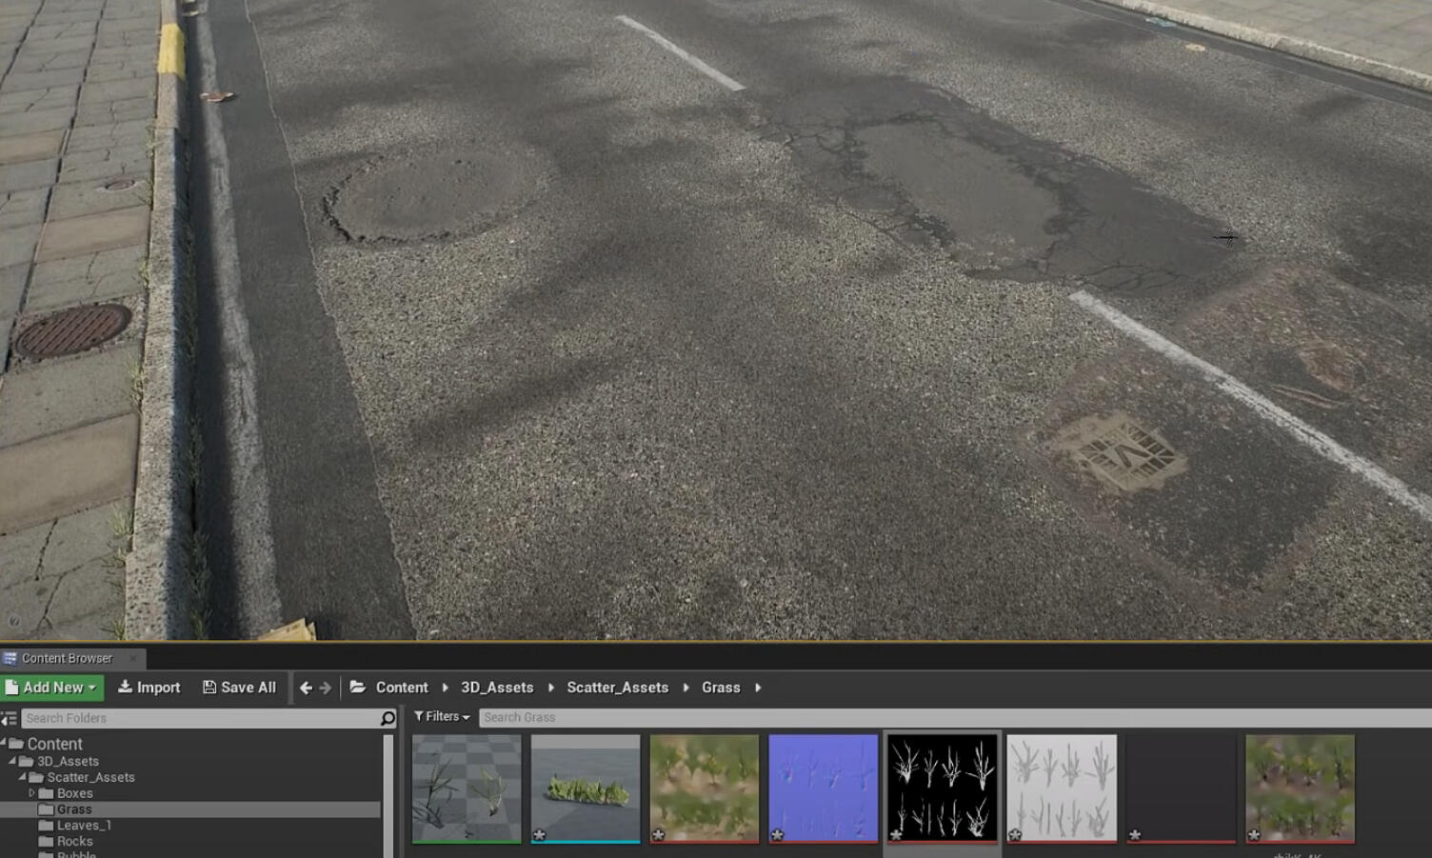Collapse the Scatter_Assets folder in tree
This screenshot has height=858, width=1432.
pyautogui.click(x=22, y=777)
